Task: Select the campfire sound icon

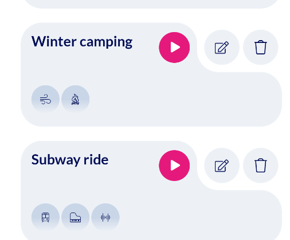Action: 76,99
